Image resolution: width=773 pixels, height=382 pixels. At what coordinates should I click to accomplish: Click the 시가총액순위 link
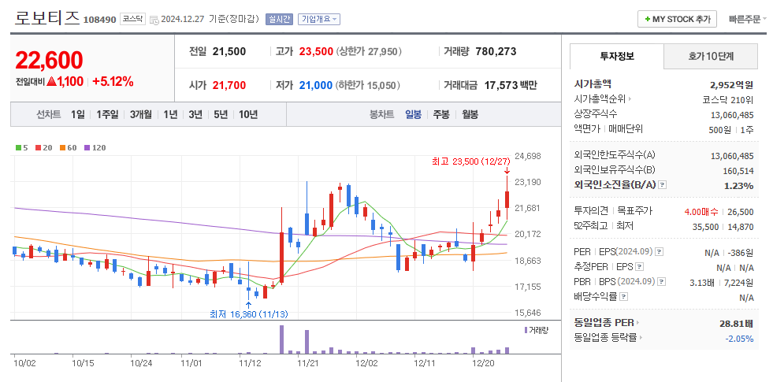point(600,99)
